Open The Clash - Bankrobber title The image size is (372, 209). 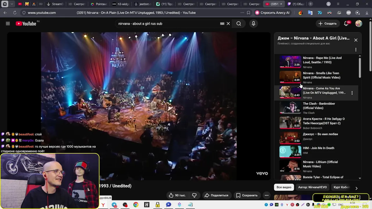(x=319, y=106)
